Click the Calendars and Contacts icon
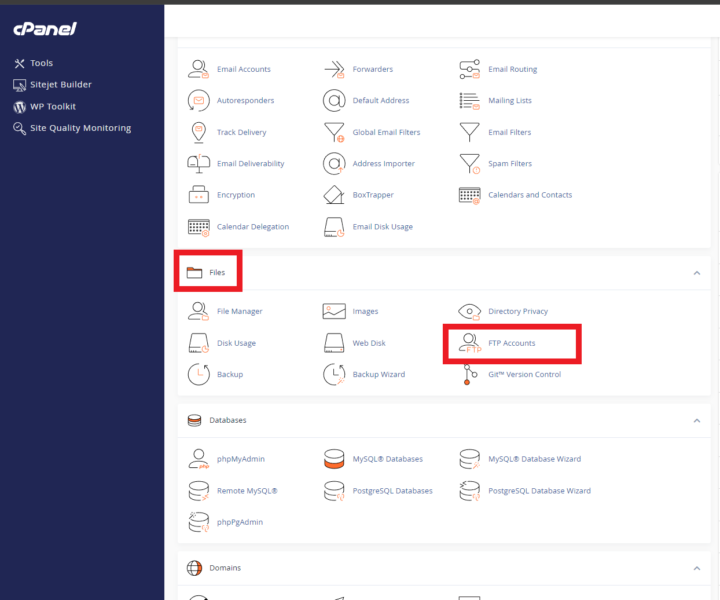 469,195
